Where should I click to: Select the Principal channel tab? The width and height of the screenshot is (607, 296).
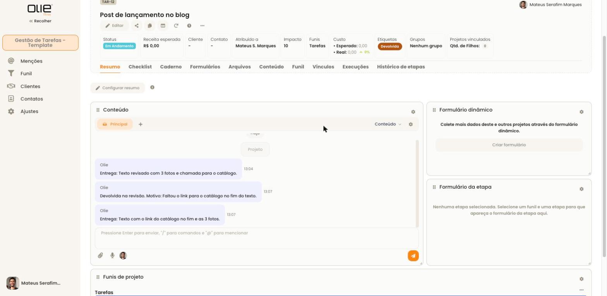coord(115,124)
